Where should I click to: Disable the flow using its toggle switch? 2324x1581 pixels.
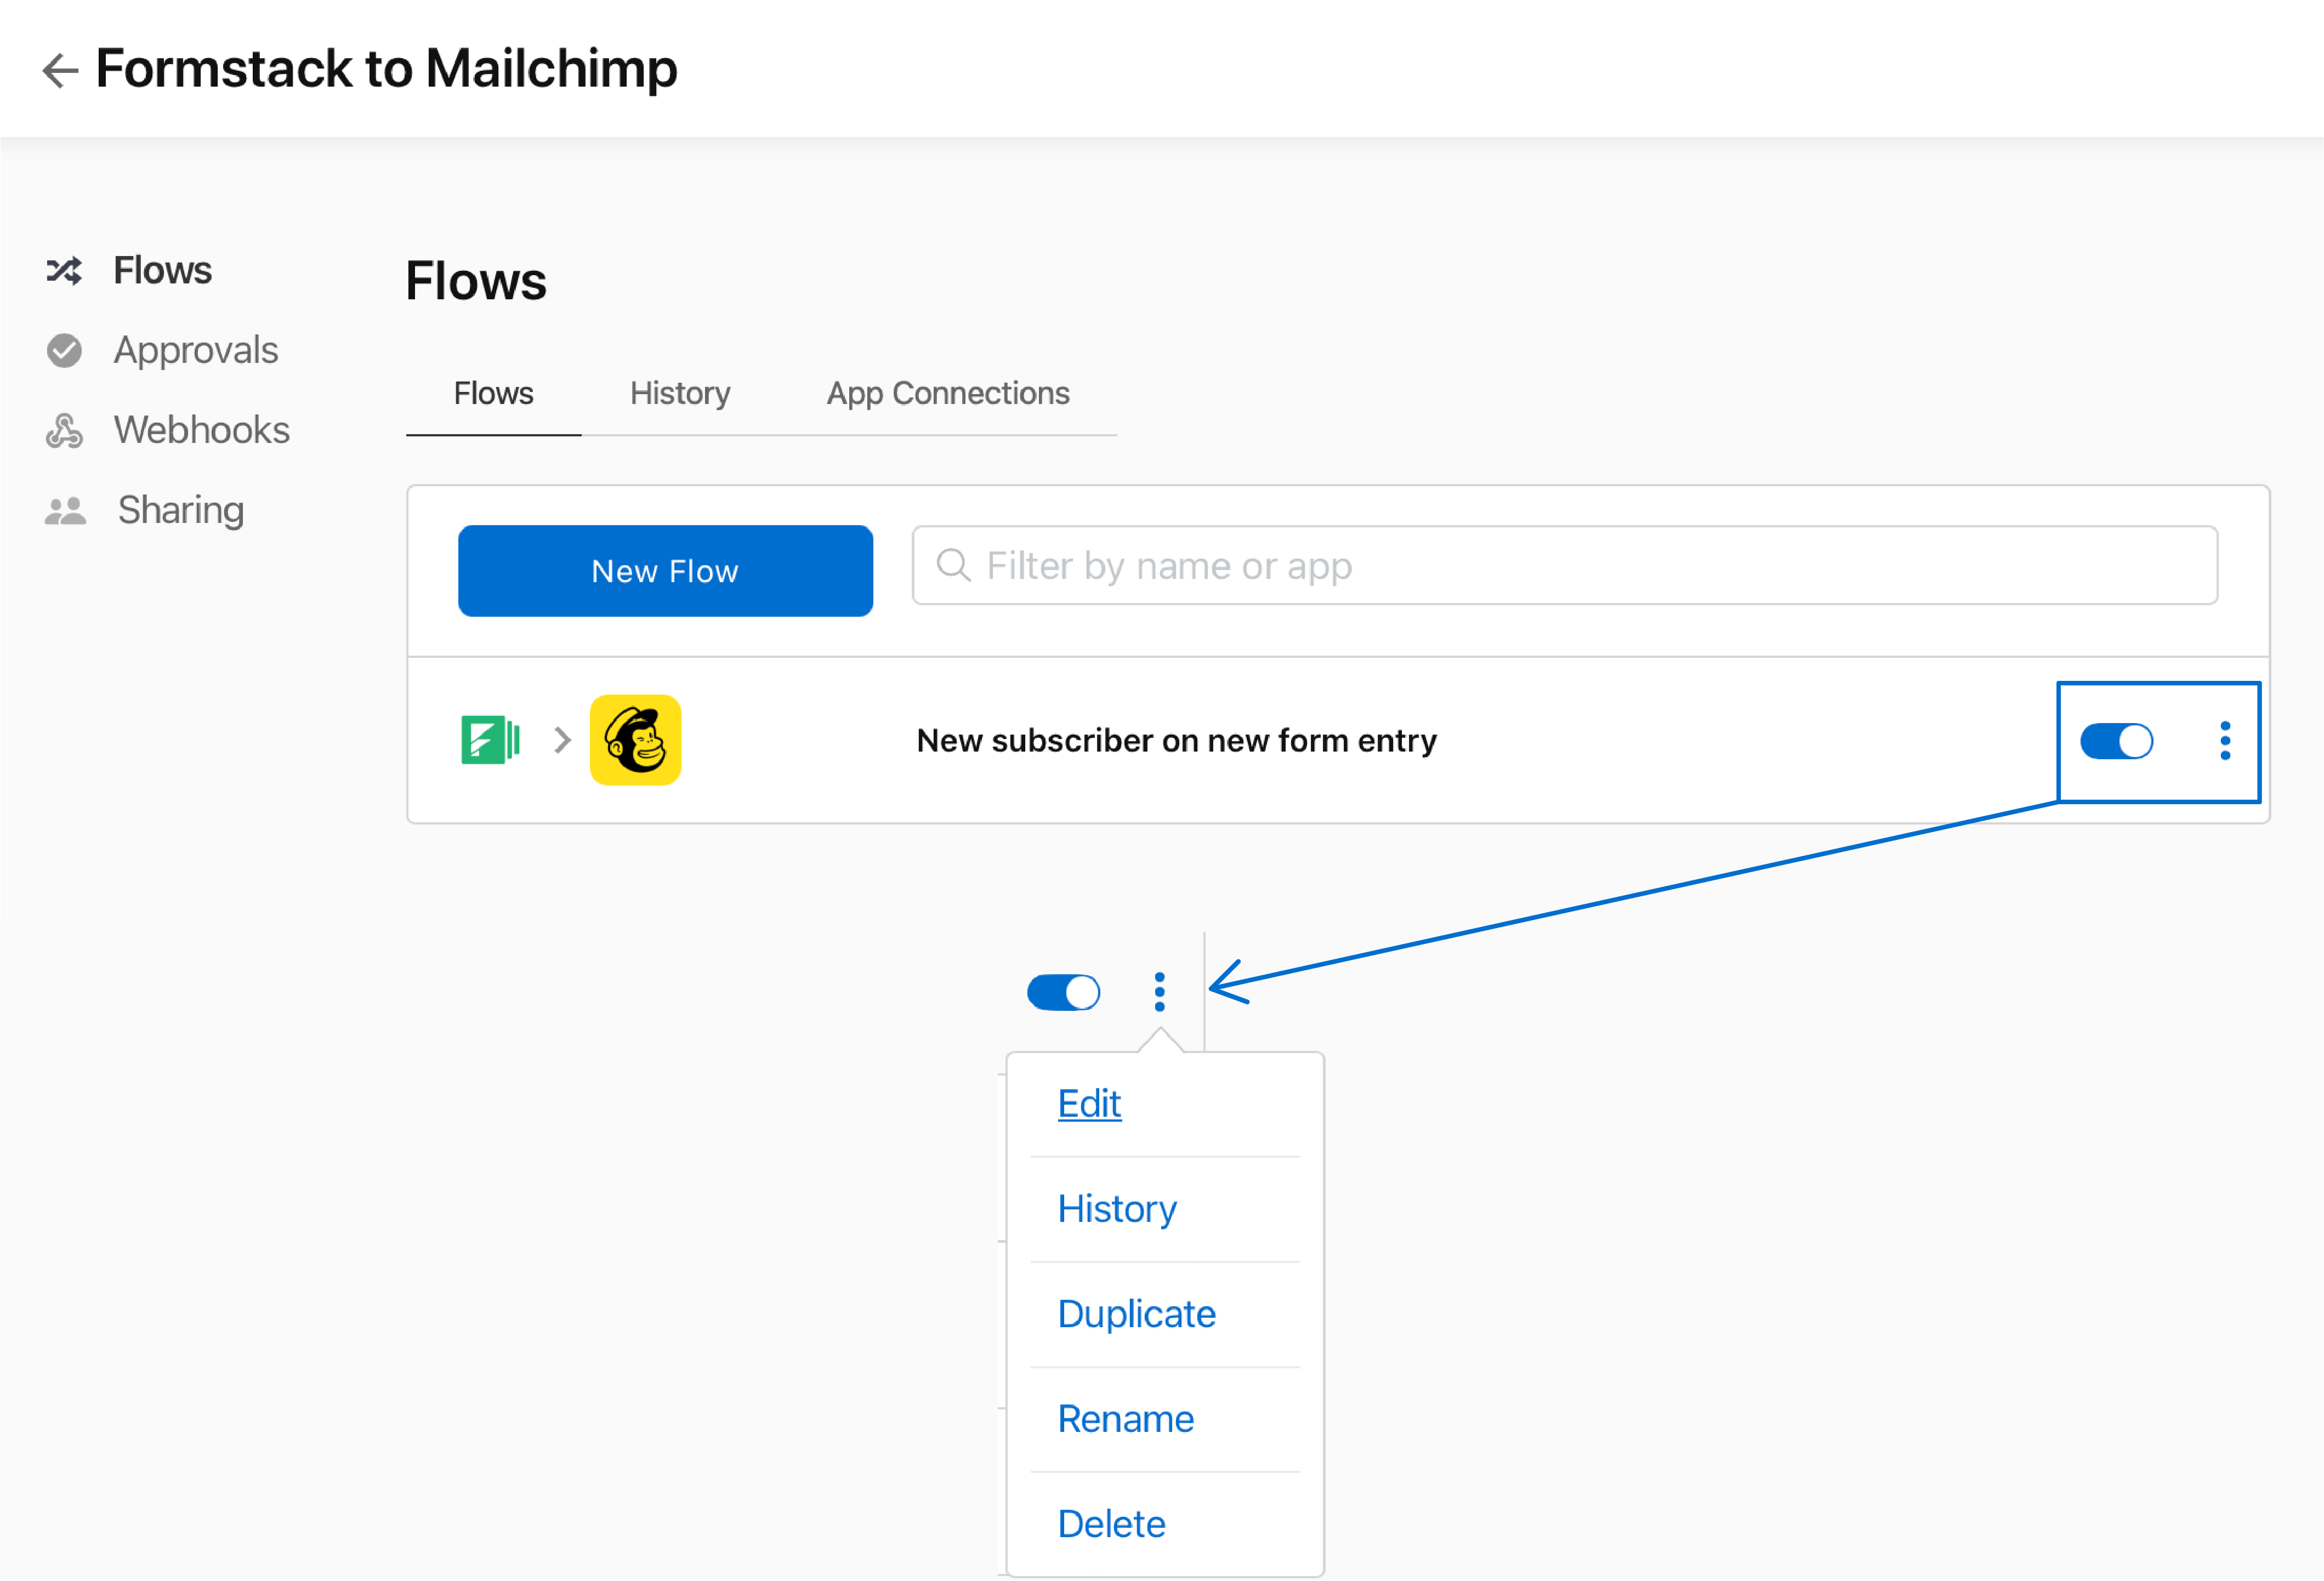[2117, 741]
